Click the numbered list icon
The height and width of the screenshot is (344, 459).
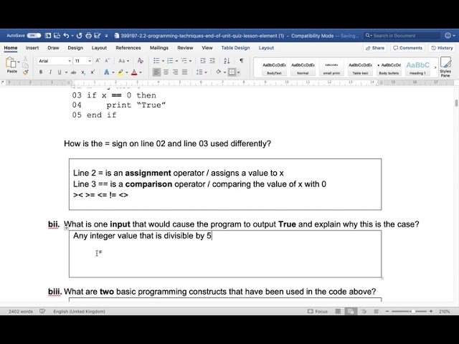(170, 61)
